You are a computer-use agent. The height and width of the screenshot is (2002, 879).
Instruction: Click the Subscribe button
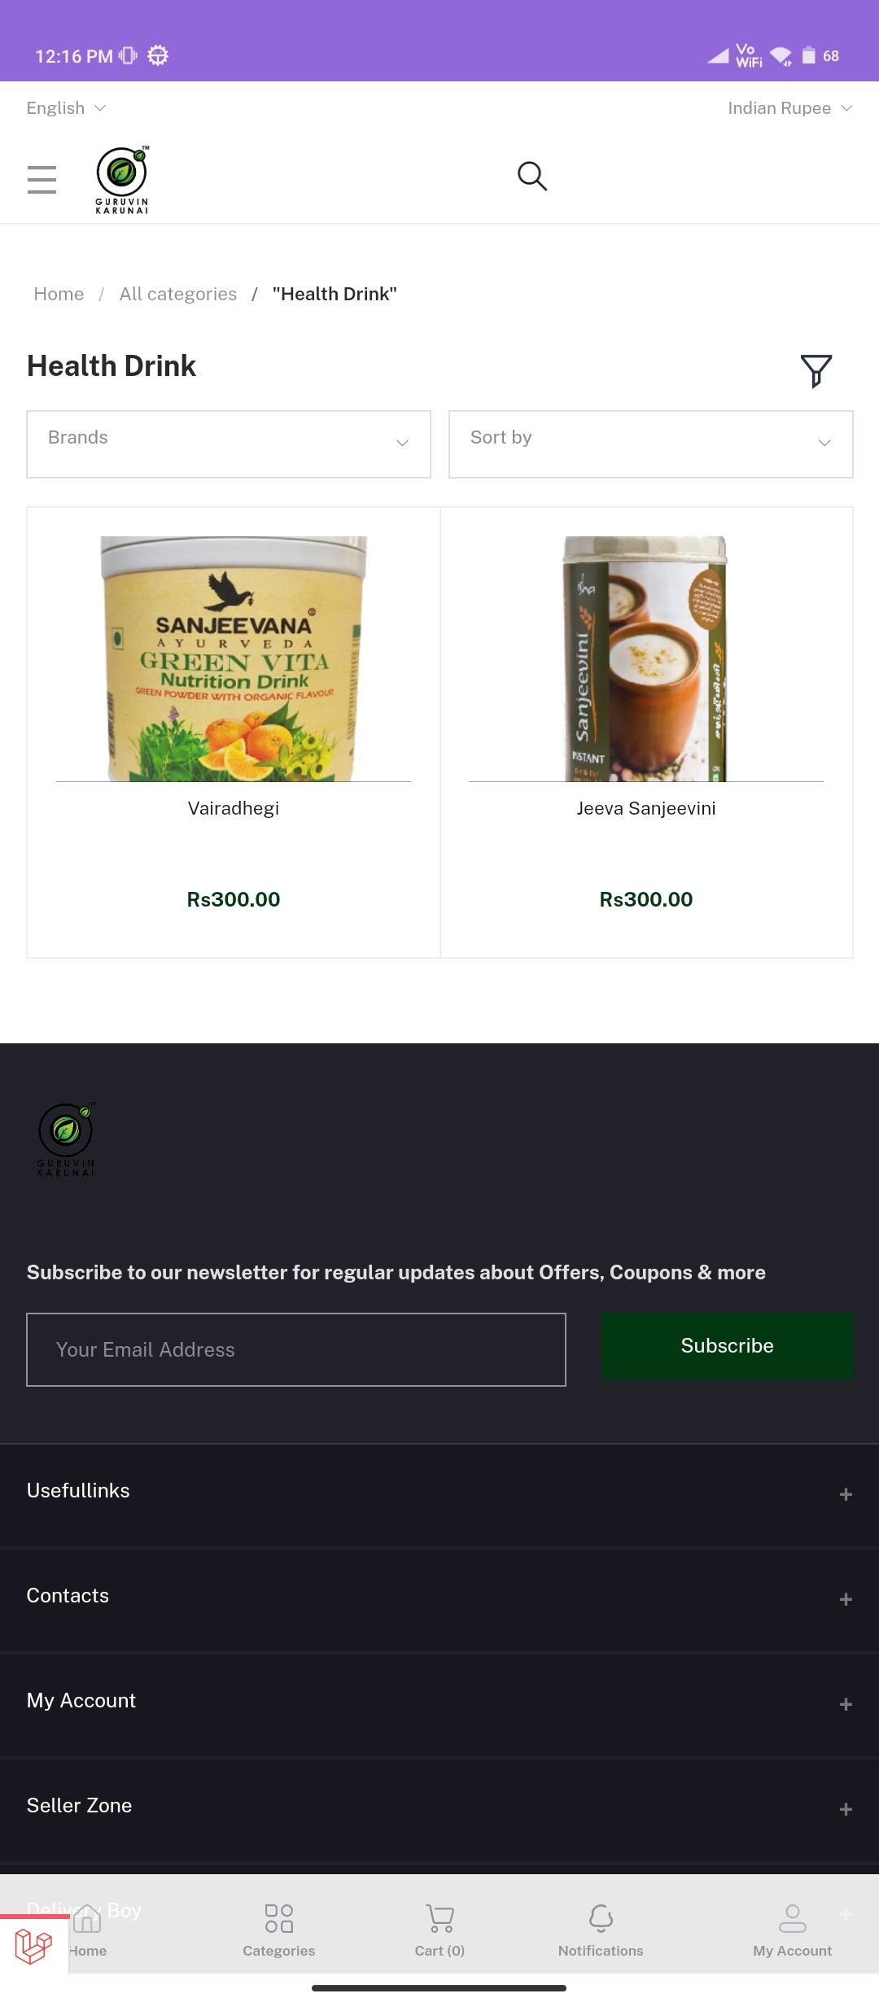coord(728,1346)
